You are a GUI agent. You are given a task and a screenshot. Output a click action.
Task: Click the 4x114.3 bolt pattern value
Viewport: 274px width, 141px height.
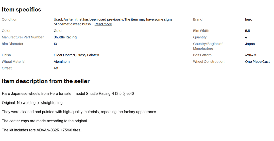pos(250,55)
